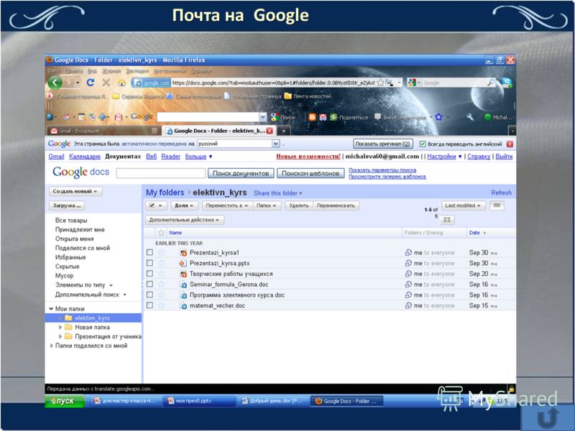Go to the Firefox home page icon

point(121,83)
